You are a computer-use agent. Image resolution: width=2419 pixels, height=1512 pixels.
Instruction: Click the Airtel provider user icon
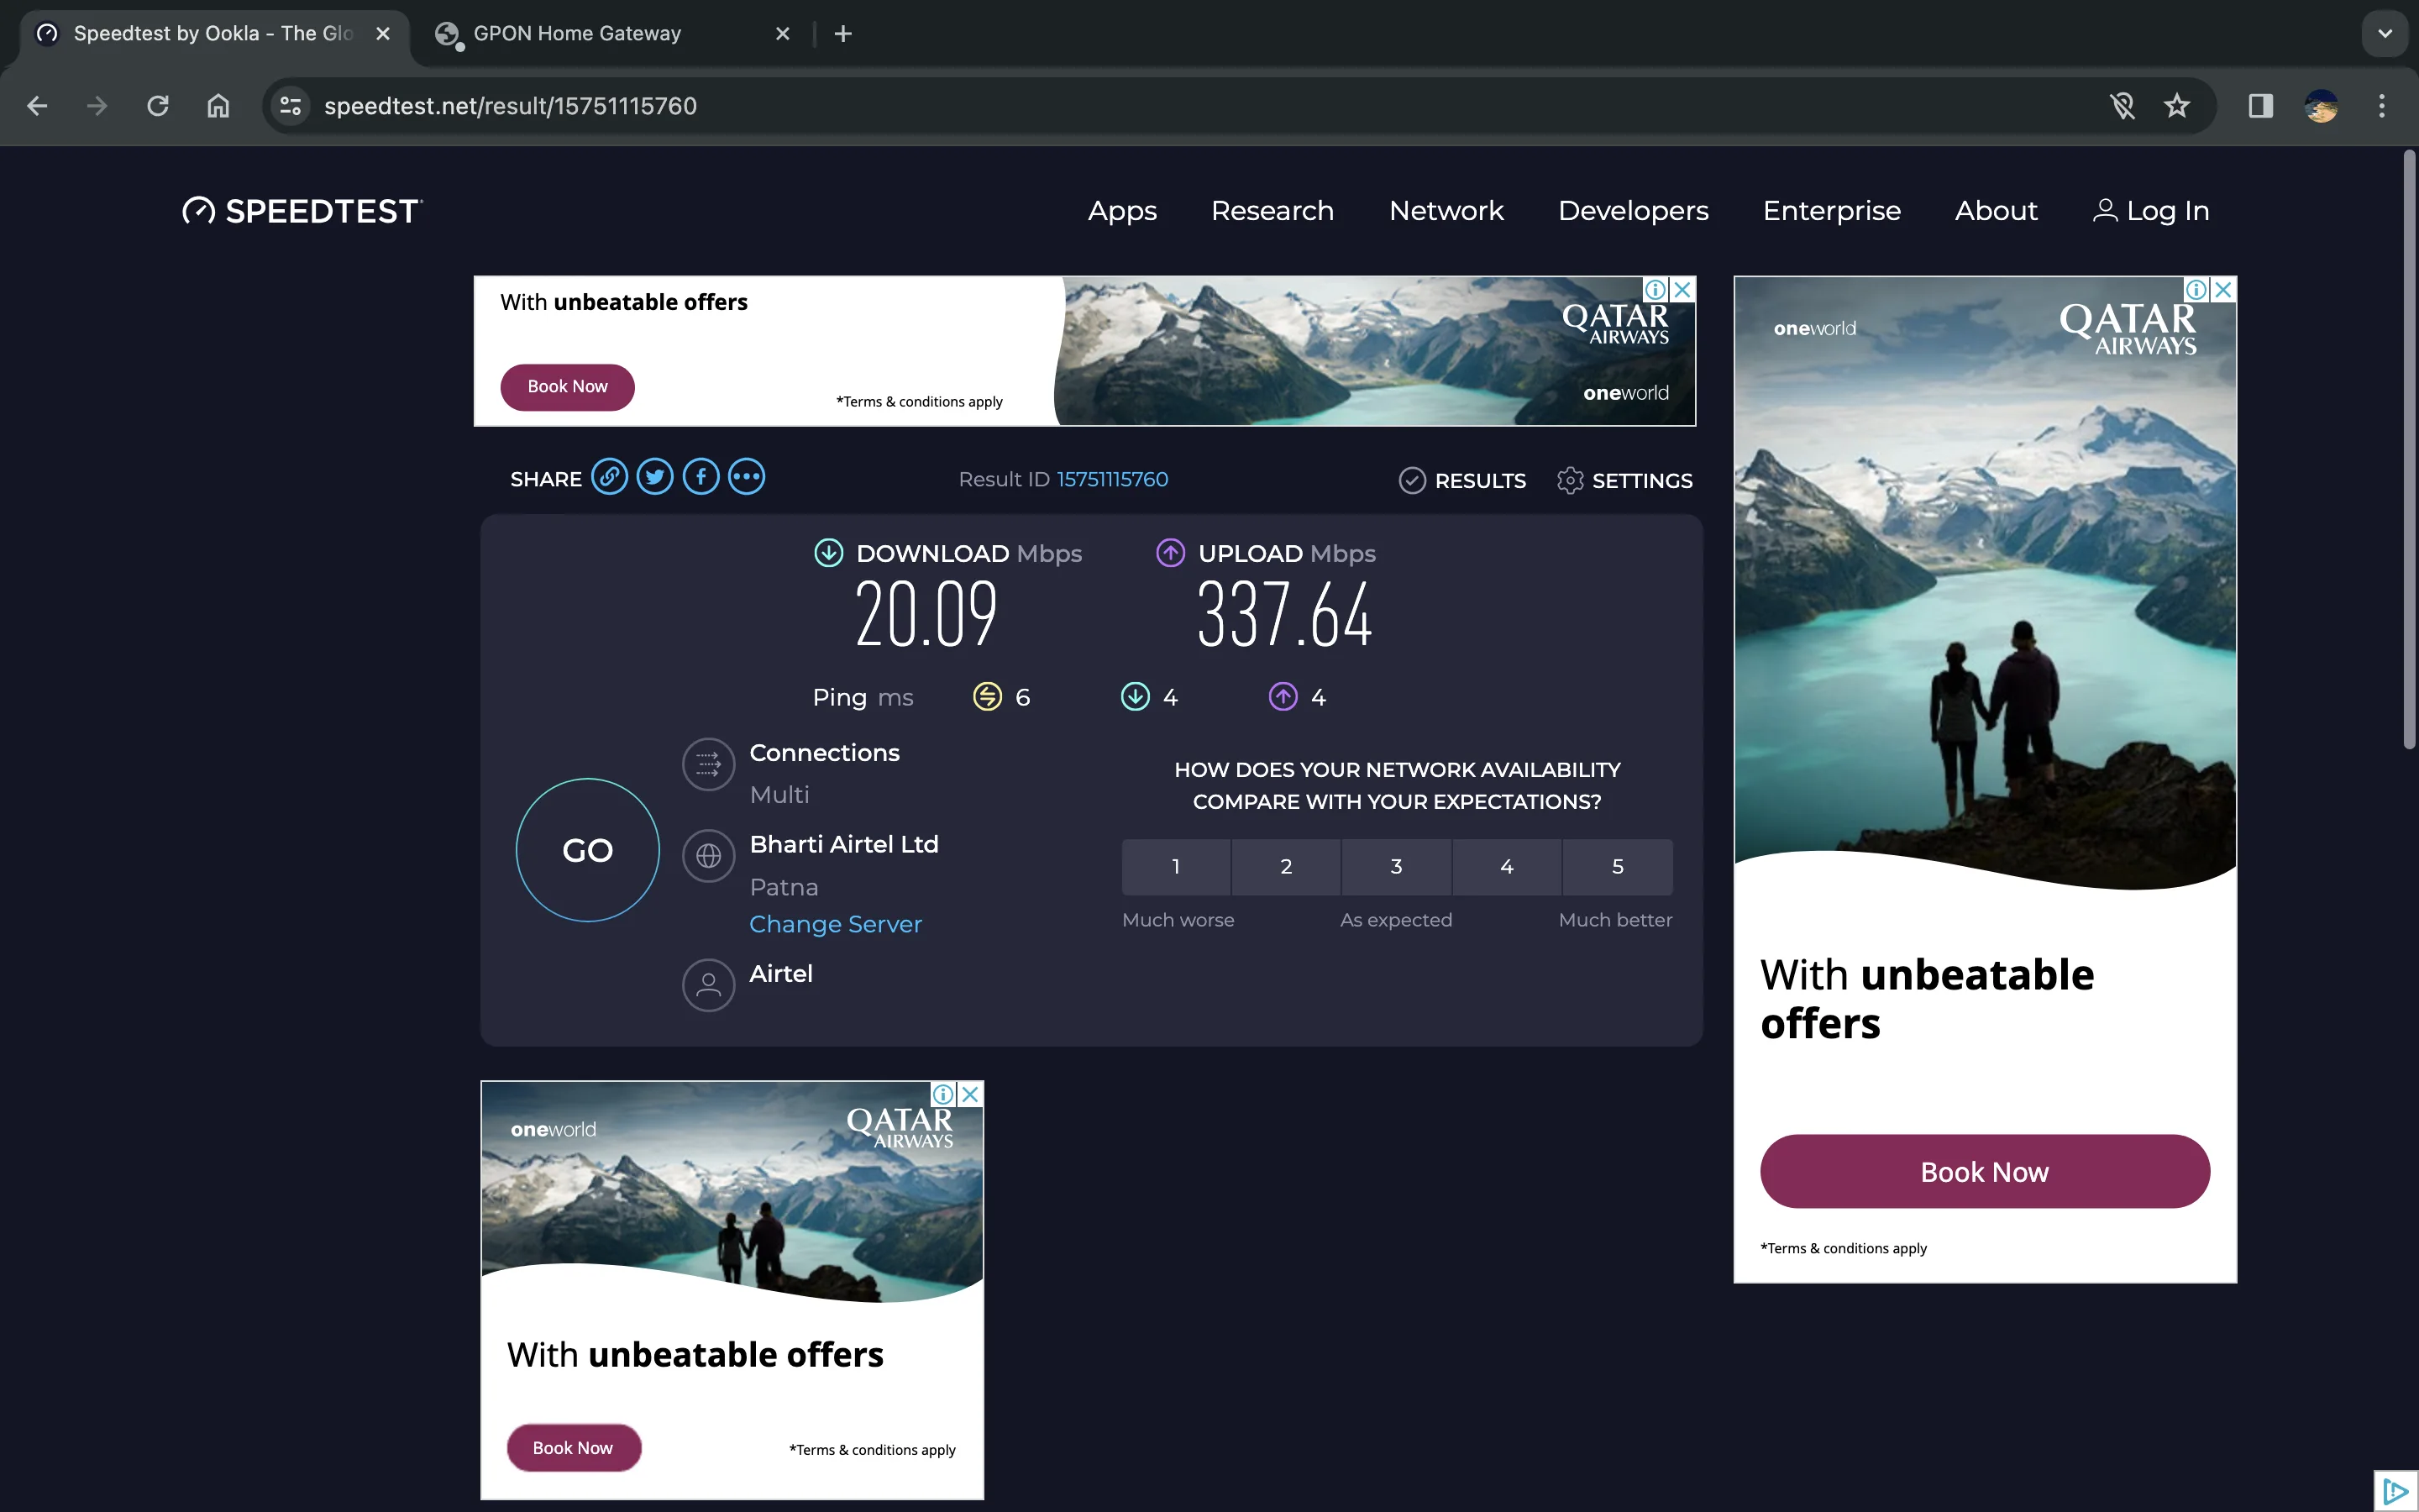709,986
